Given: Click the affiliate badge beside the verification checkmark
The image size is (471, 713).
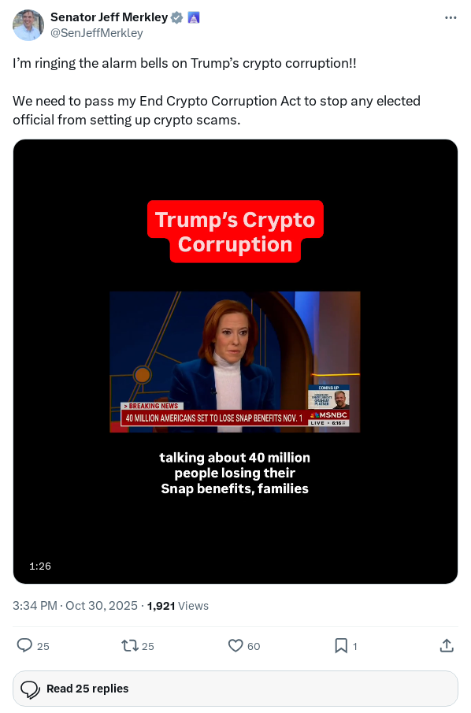Looking at the screenshot, I should click(194, 17).
